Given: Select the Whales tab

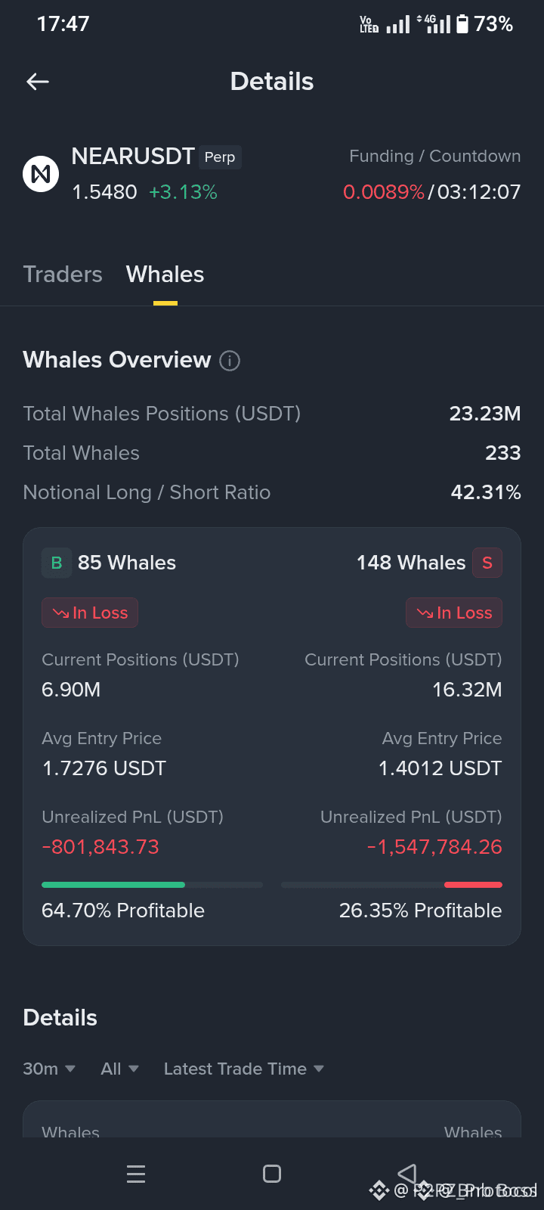Looking at the screenshot, I should pyautogui.click(x=165, y=274).
